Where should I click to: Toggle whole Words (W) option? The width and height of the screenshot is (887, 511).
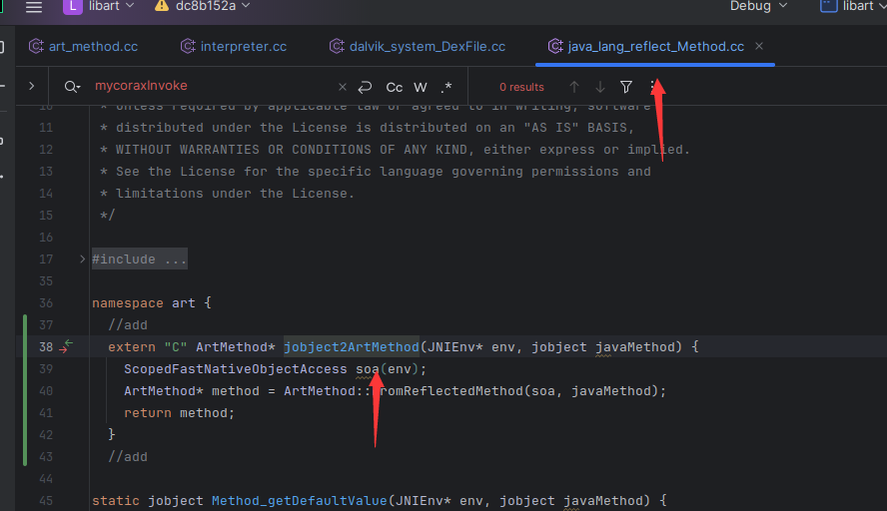click(x=421, y=87)
